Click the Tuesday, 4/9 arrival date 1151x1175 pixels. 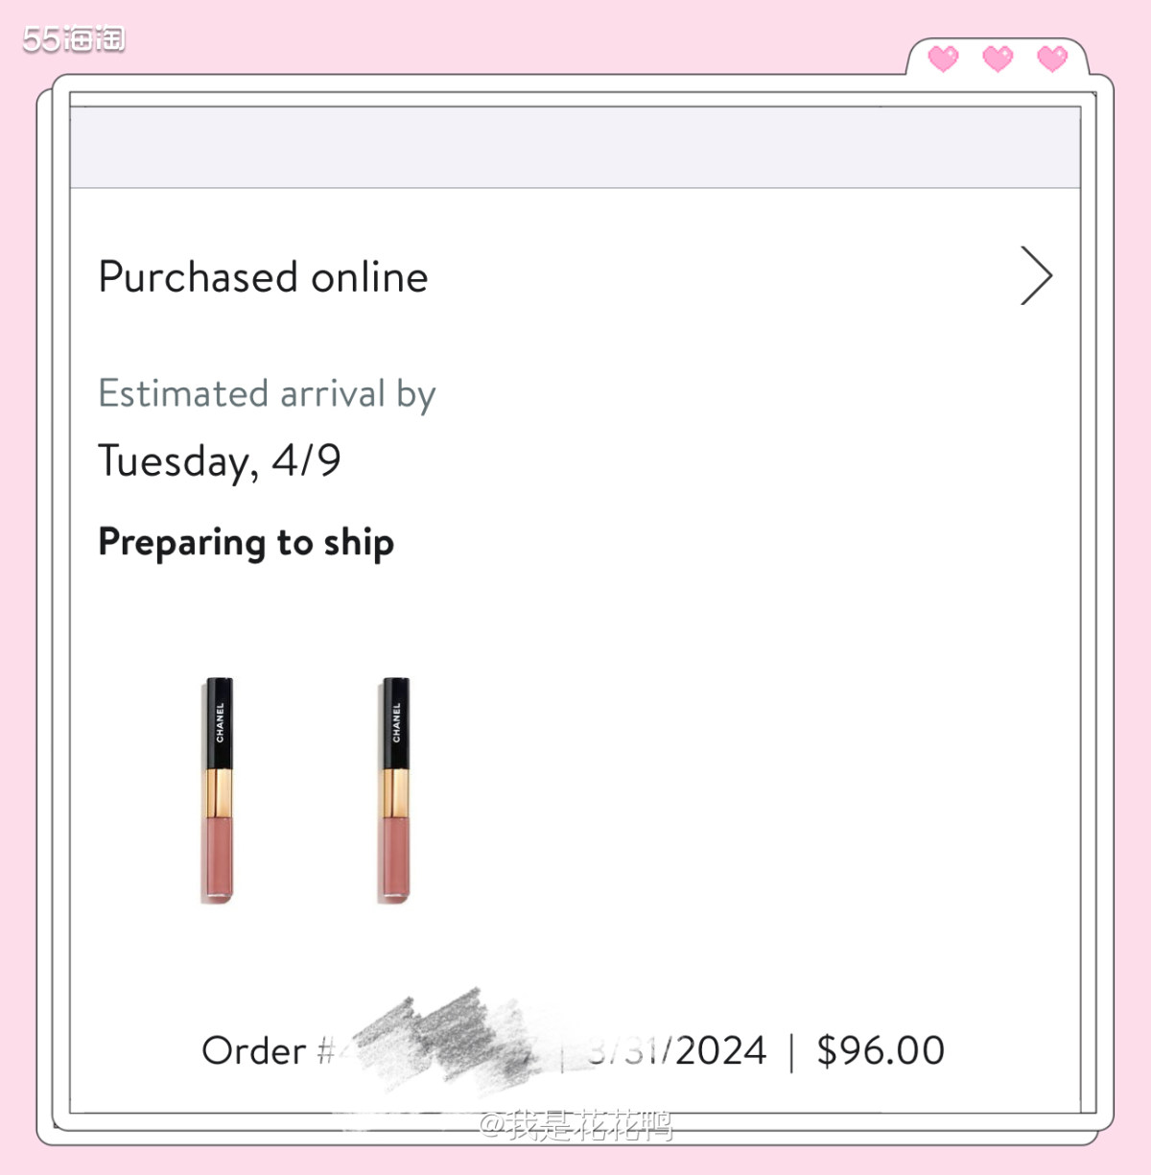click(220, 461)
